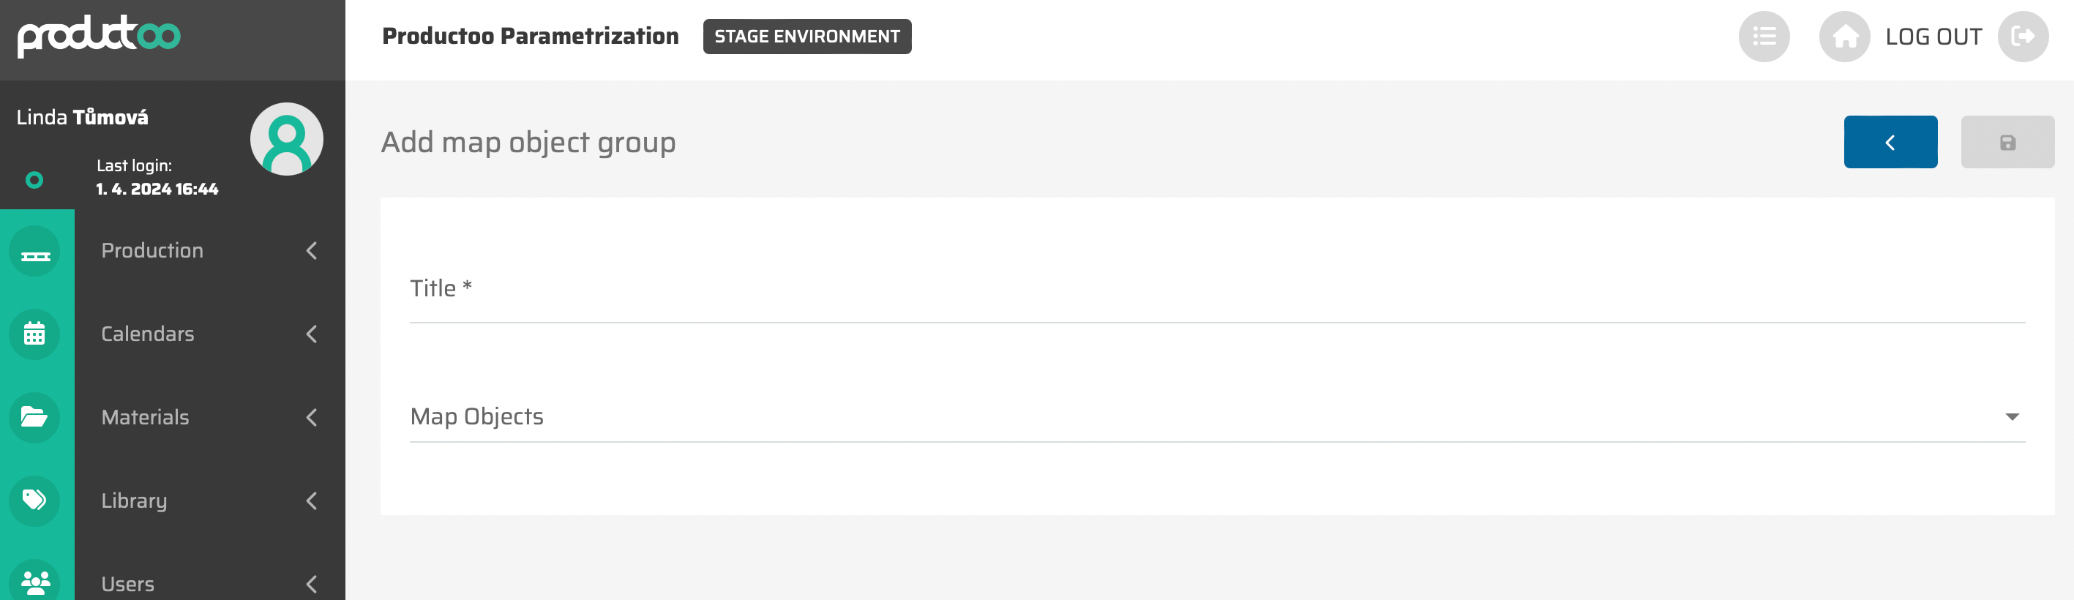2074x600 pixels.
Task: Go to home via house icon
Action: pyautogui.click(x=1844, y=37)
